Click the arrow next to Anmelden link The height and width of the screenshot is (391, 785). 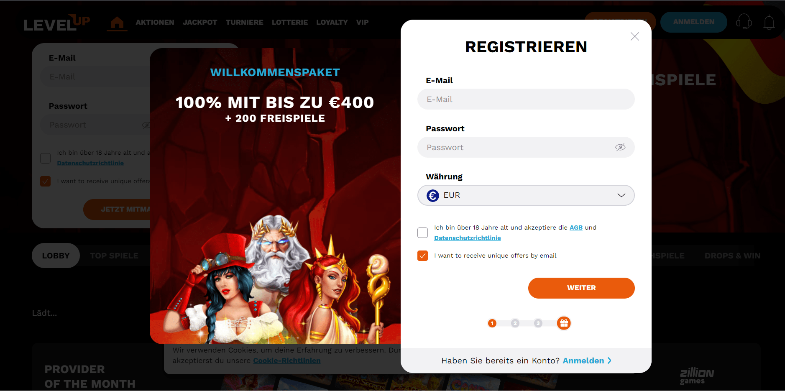point(609,360)
